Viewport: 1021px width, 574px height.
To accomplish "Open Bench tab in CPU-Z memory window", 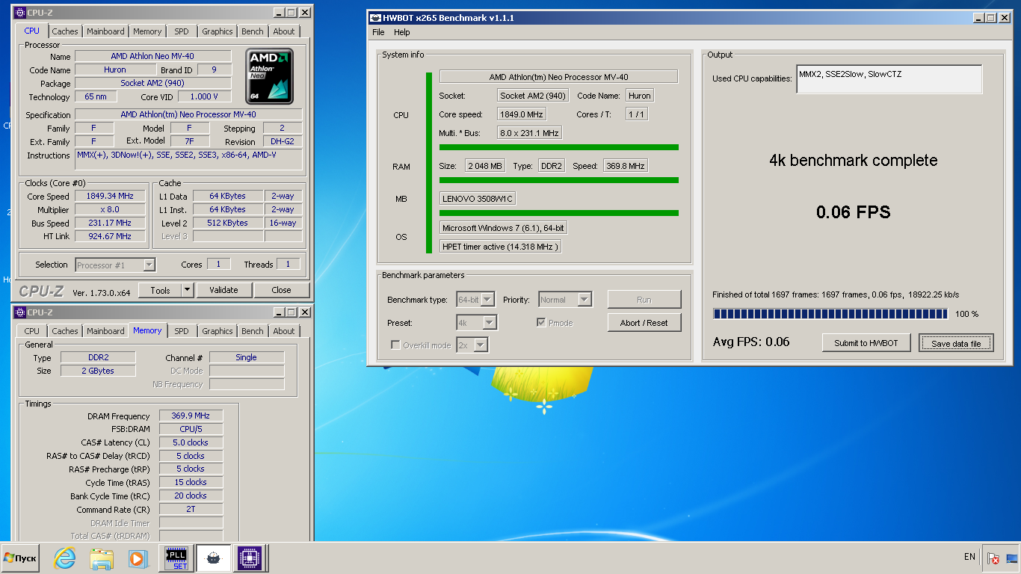I will [x=253, y=331].
